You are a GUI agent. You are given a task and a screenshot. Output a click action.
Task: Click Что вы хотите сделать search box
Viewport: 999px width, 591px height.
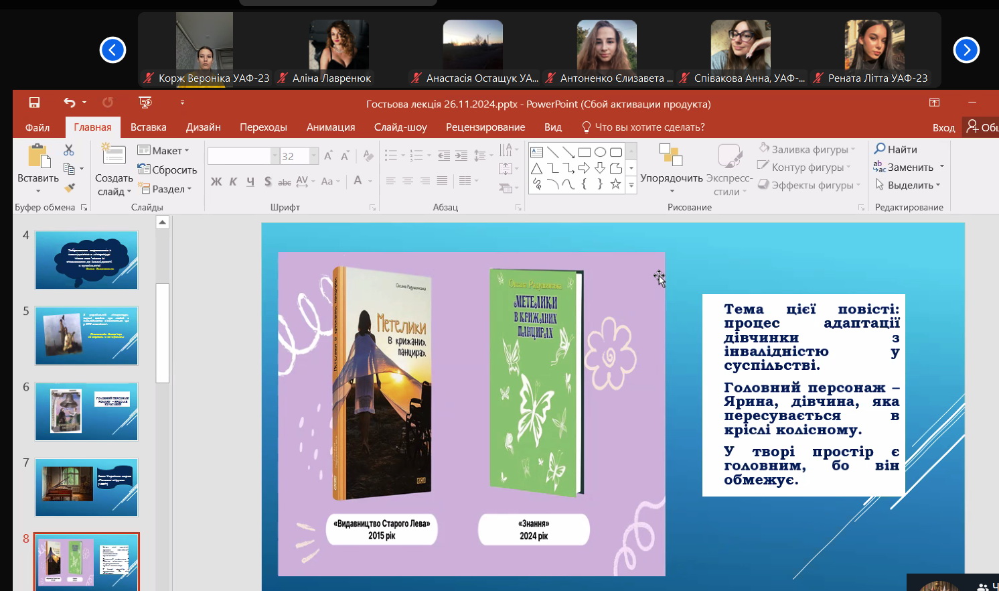pyautogui.click(x=643, y=127)
